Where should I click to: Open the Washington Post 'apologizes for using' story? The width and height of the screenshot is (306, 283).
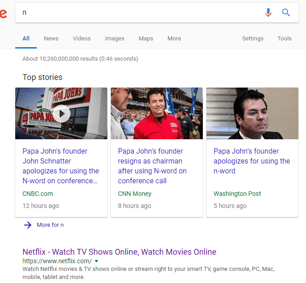[x=252, y=161]
